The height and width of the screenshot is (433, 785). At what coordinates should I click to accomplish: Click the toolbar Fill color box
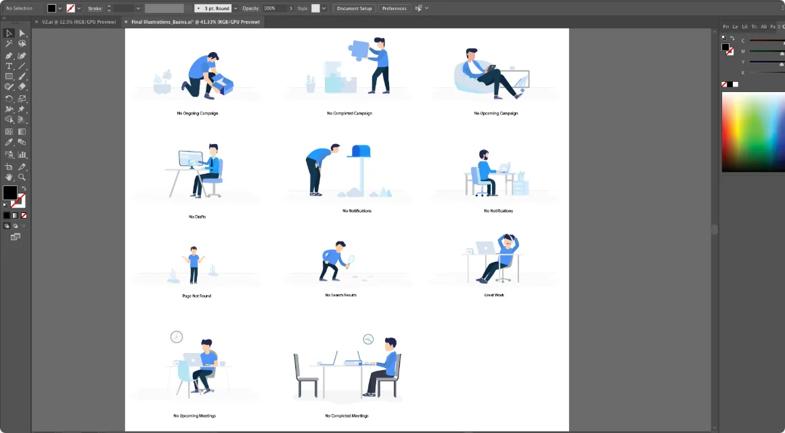click(9, 193)
